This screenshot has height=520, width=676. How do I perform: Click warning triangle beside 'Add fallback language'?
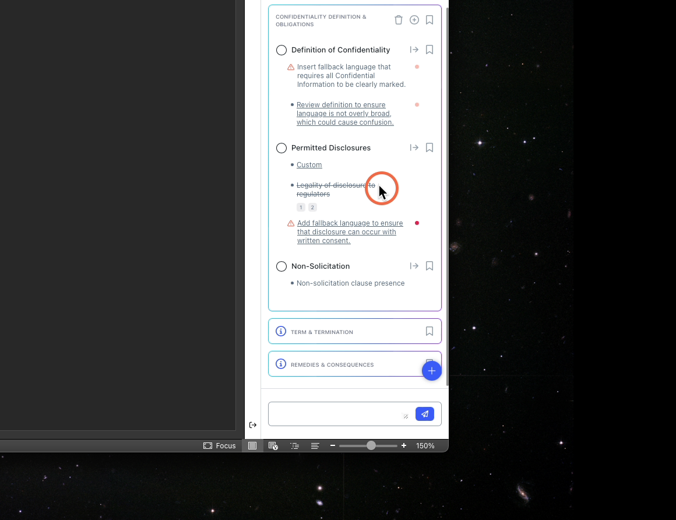click(291, 223)
